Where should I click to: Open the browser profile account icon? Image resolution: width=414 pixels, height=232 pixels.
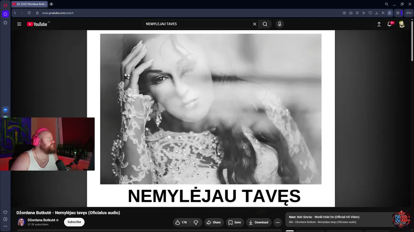(x=389, y=13)
